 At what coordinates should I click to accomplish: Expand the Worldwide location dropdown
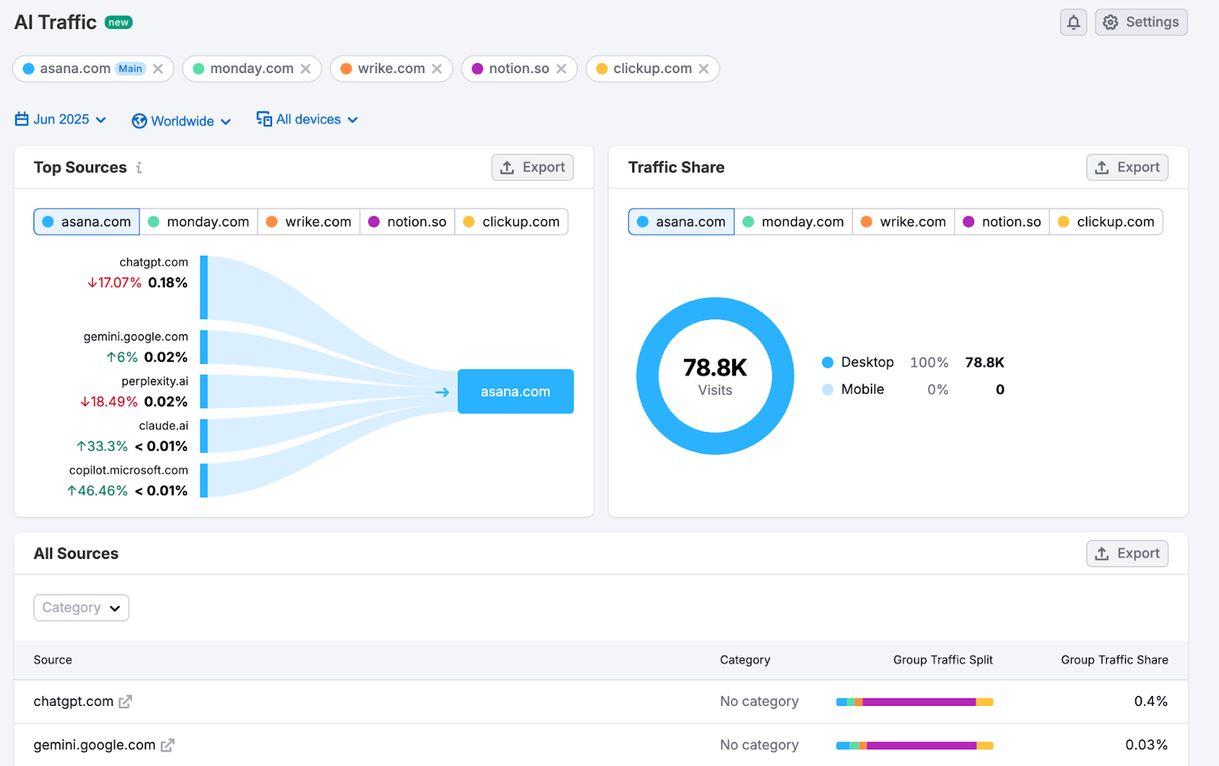point(181,120)
